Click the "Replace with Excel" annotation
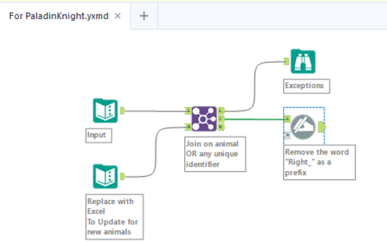This screenshot has width=387, height=242. coord(115,217)
